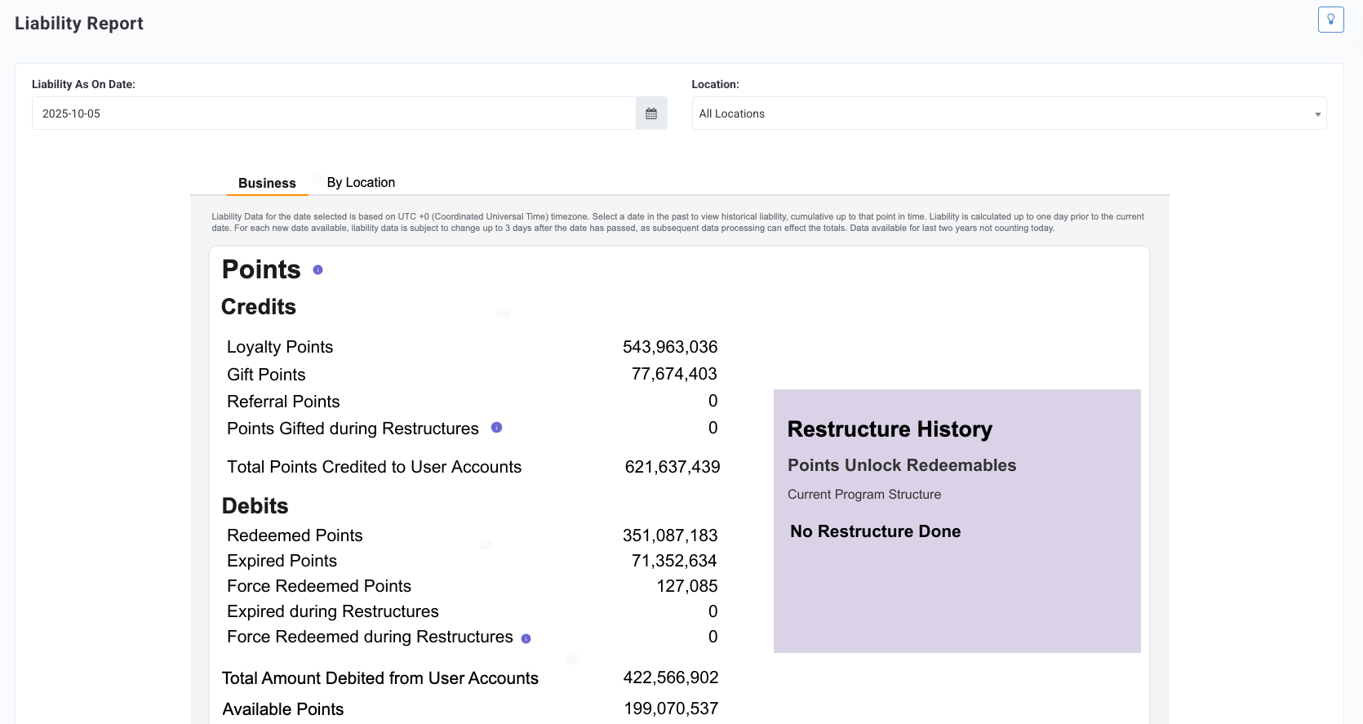Click the Redeemed Points row label
1363x724 pixels.
pos(295,535)
